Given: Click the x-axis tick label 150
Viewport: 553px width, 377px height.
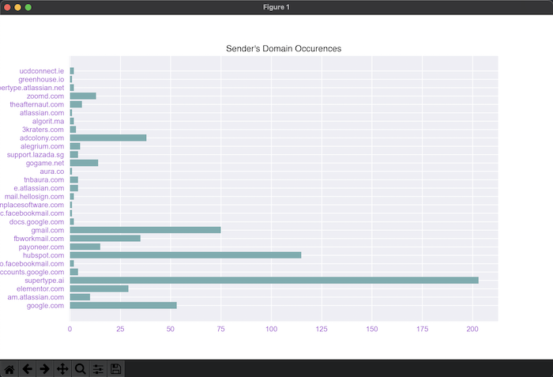Looking at the screenshot, I should [x=372, y=329].
